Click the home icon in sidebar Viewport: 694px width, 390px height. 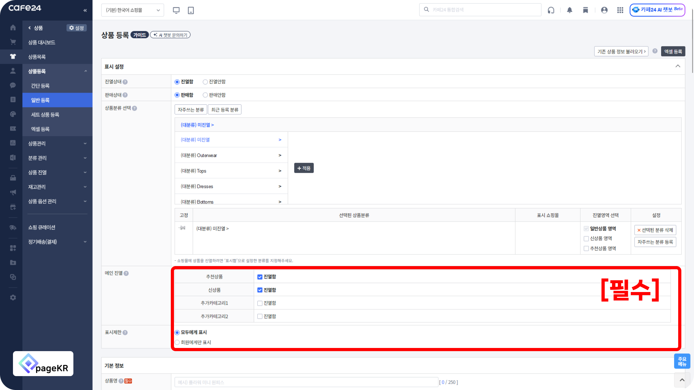point(13,27)
